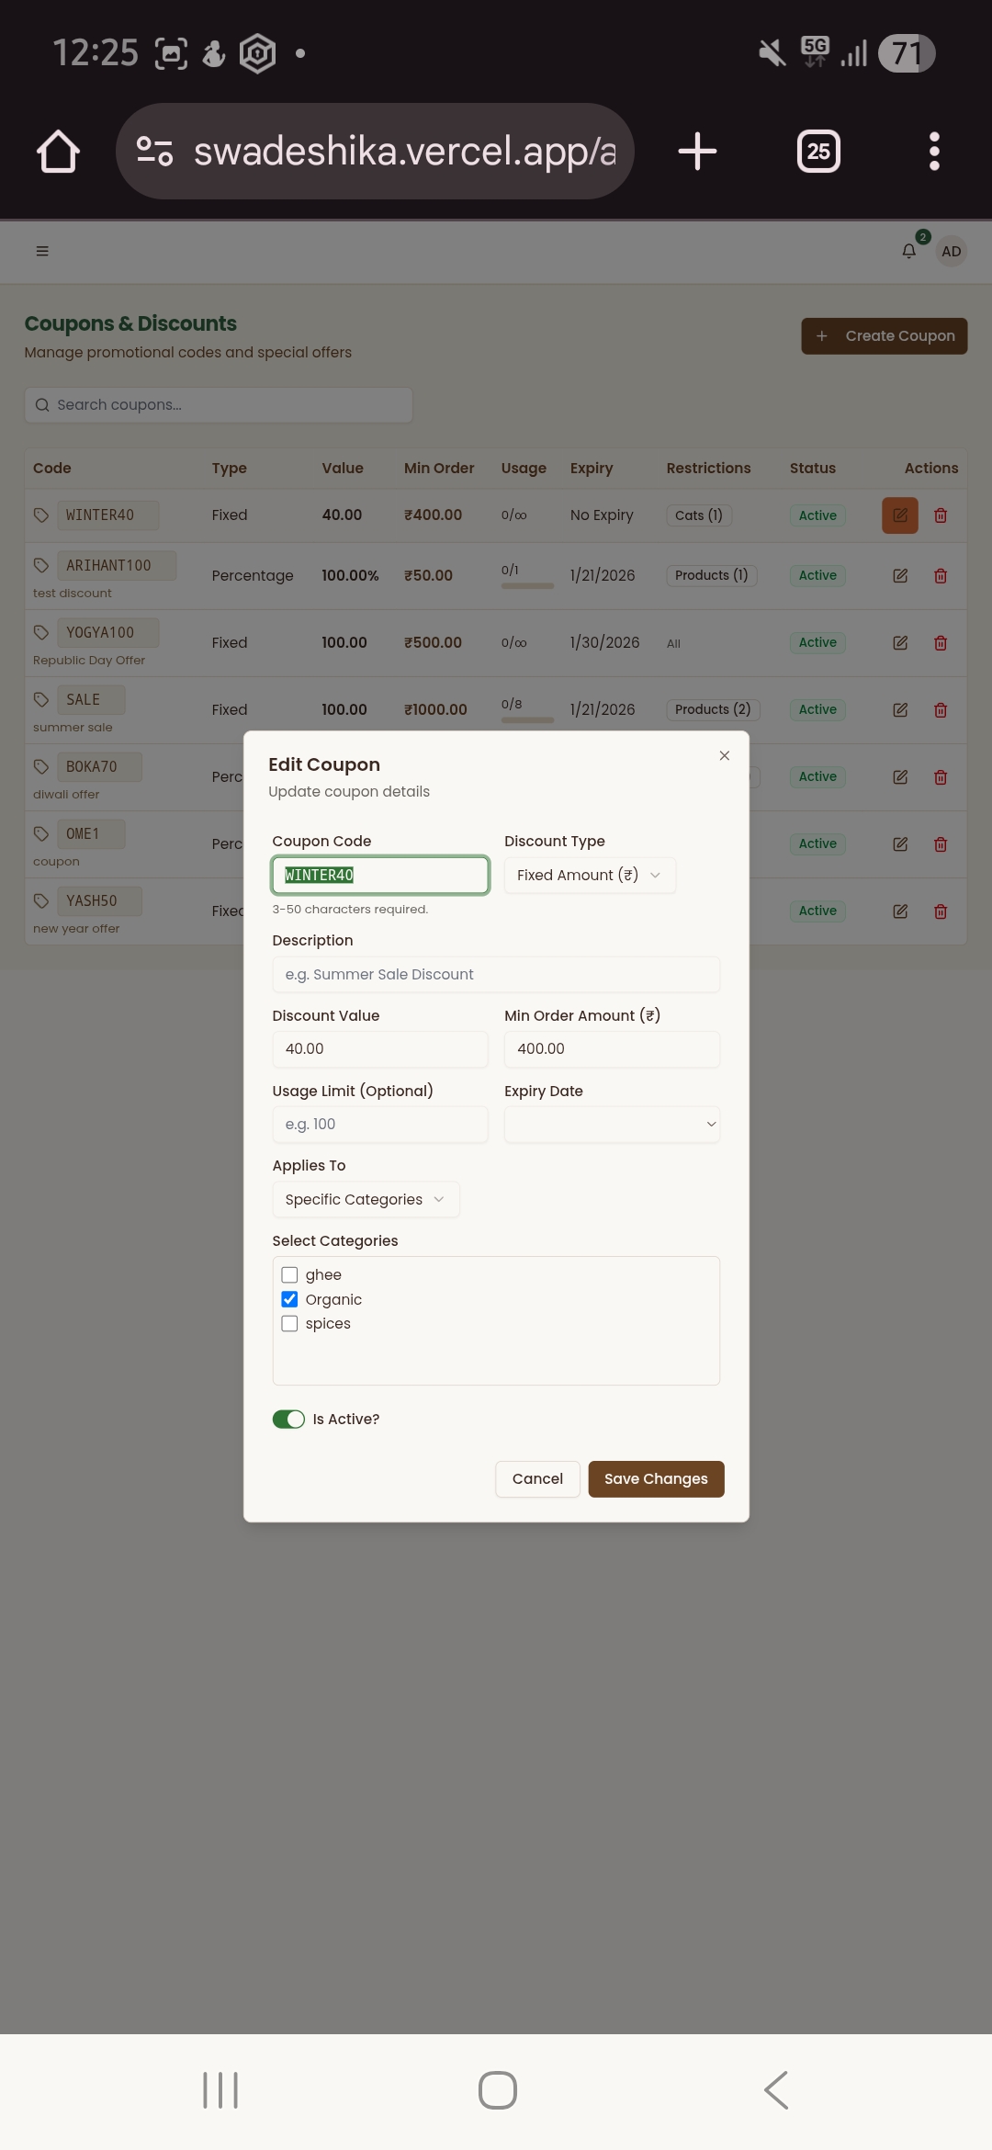Image resolution: width=992 pixels, height=2150 pixels.
Task: Click the Description input field
Action: pyautogui.click(x=496, y=975)
